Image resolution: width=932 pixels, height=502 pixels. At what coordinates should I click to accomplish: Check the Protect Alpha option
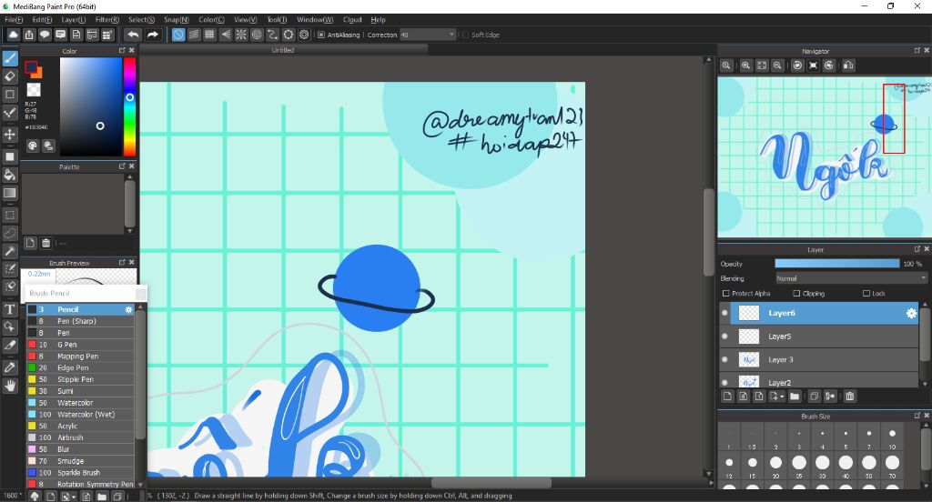[725, 294]
